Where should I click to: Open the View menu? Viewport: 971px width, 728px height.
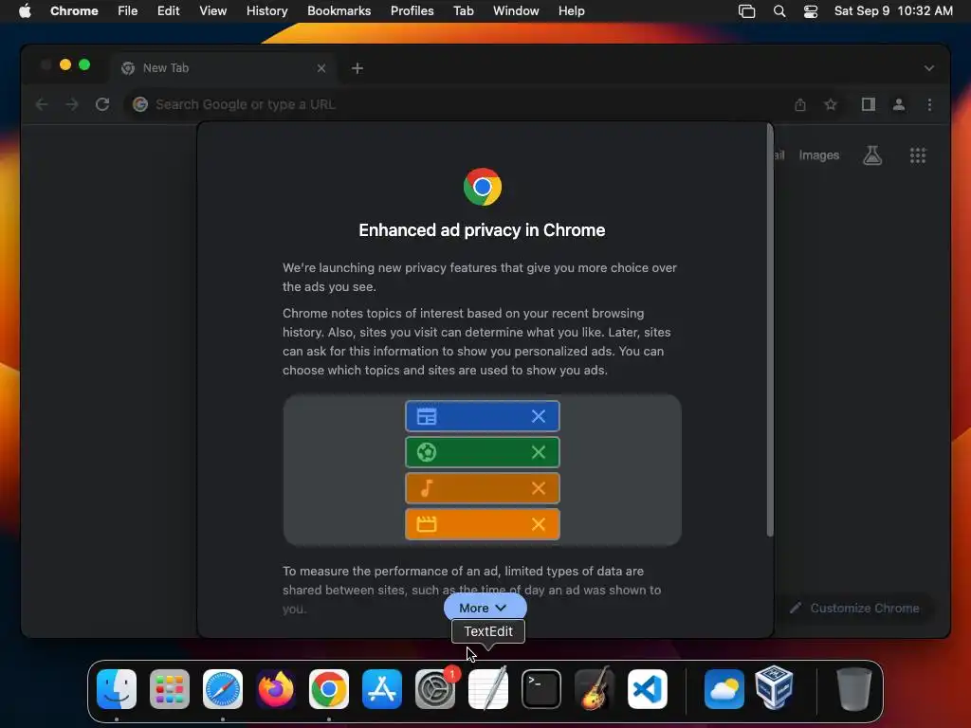click(x=212, y=11)
